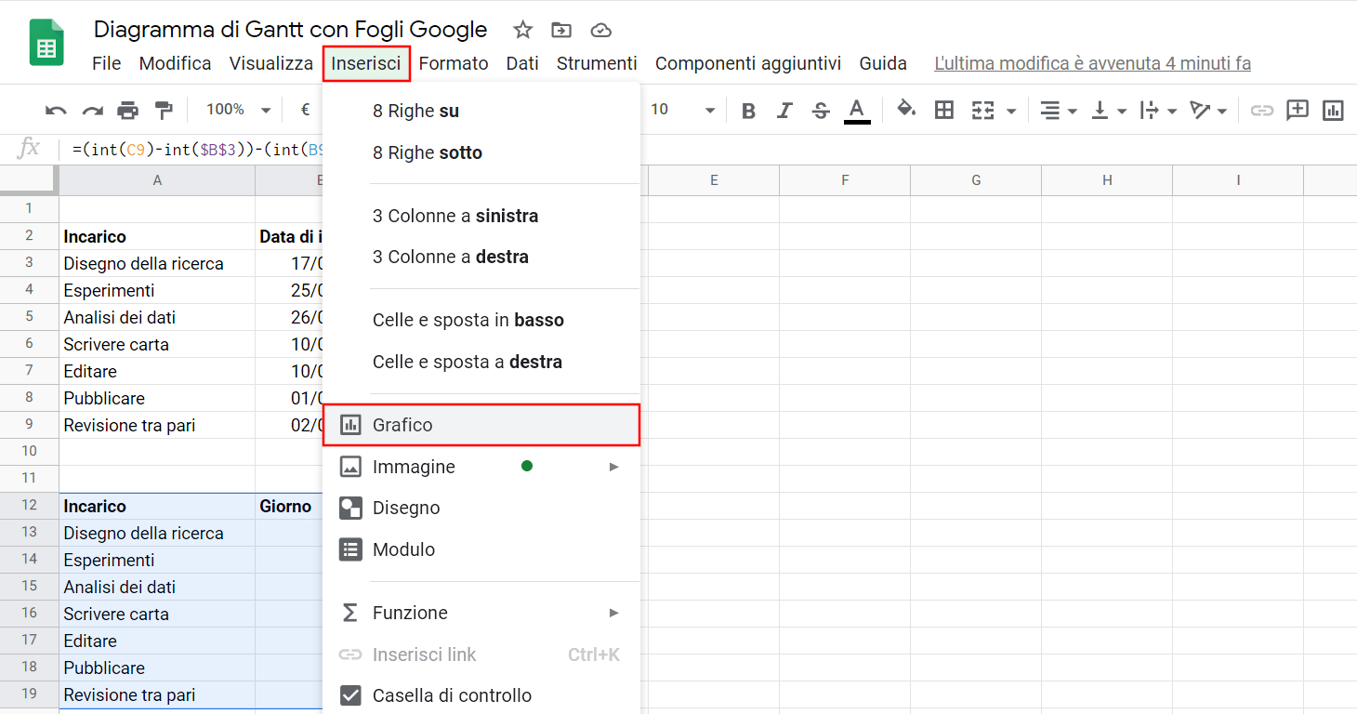This screenshot has height=714, width=1357.
Task: Open the Dati menu
Action: [522, 63]
